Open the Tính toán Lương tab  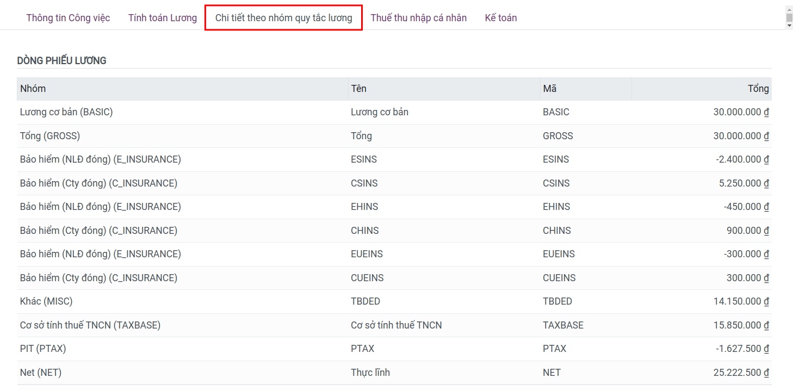pos(162,18)
